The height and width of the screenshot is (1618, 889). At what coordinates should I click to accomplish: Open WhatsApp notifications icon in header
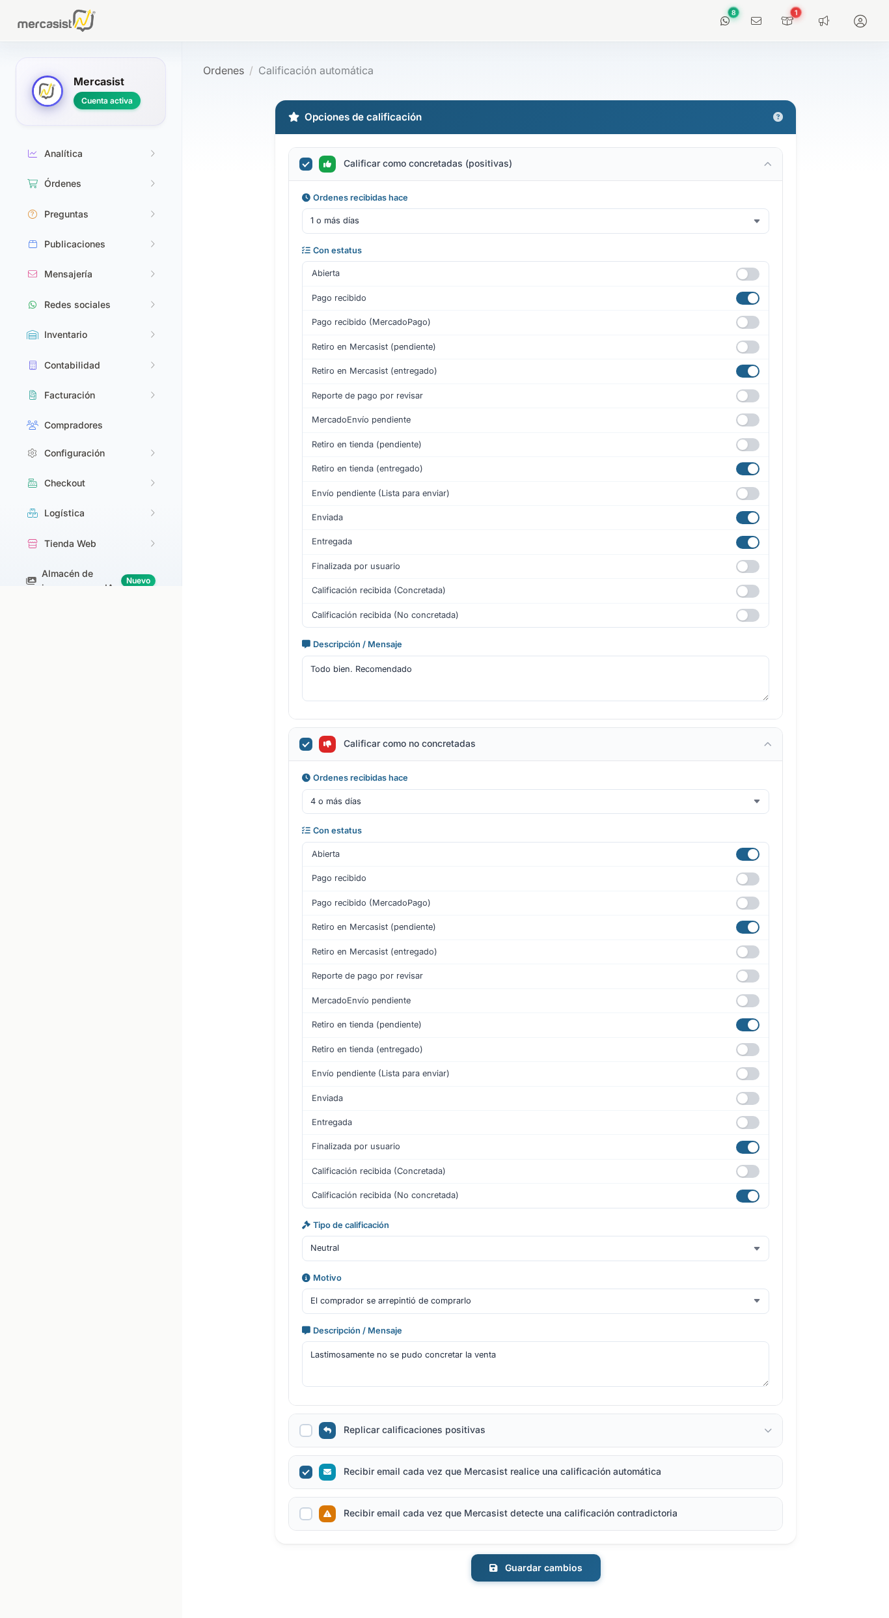click(x=725, y=21)
